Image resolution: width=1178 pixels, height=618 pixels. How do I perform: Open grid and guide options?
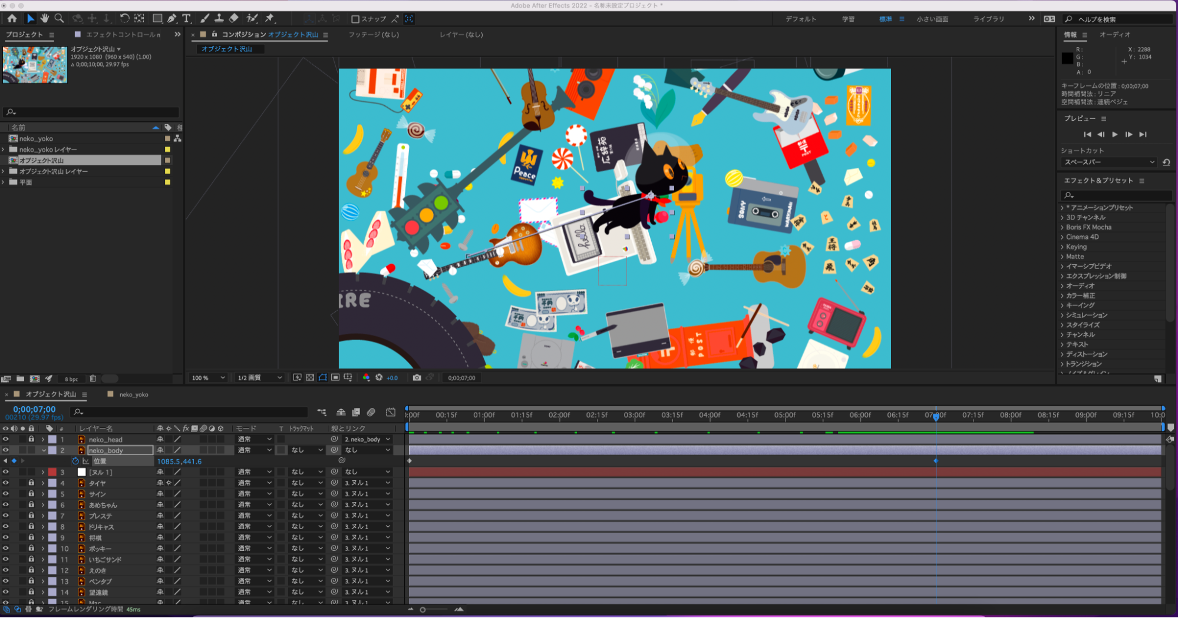point(348,378)
